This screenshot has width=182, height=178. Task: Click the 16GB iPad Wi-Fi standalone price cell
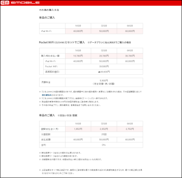pyautogui.click(x=78, y=31)
